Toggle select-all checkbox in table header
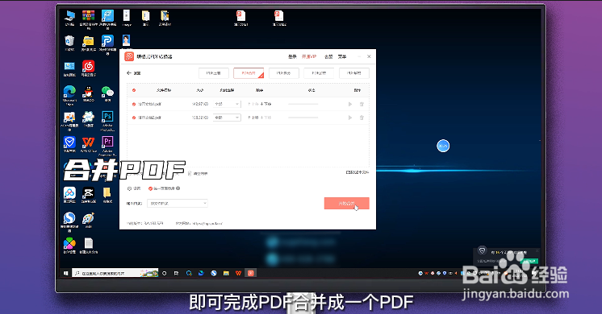The height and width of the screenshot is (314, 602). (134, 90)
